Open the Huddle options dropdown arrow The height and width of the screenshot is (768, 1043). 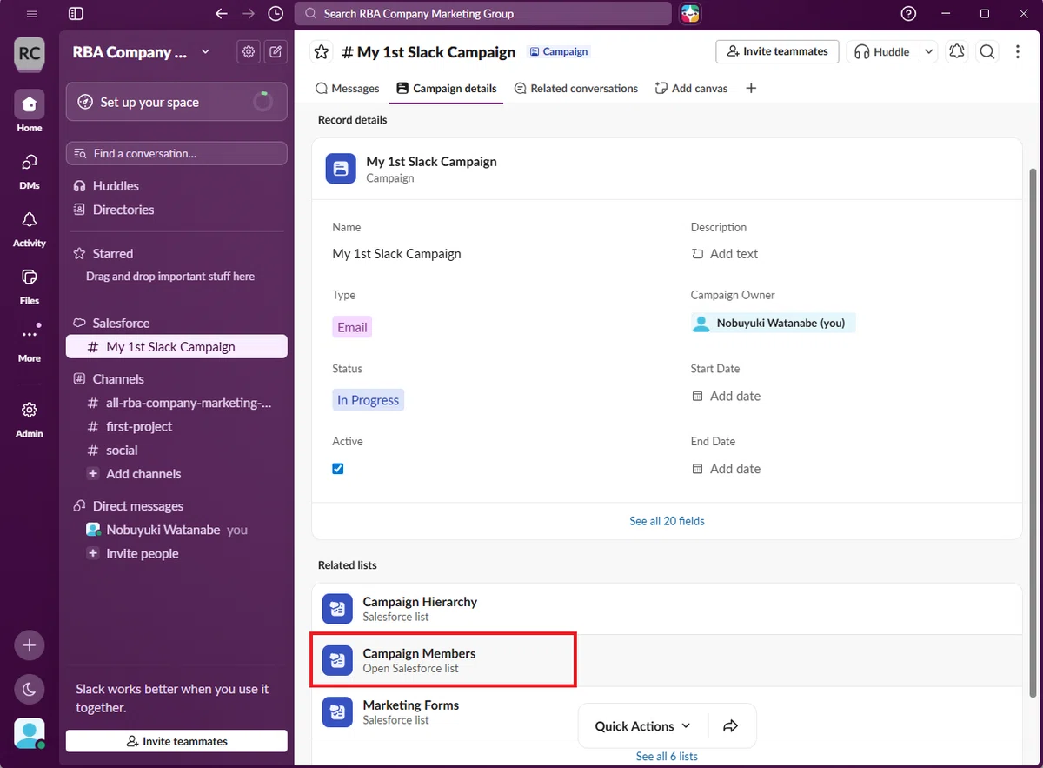click(929, 52)
